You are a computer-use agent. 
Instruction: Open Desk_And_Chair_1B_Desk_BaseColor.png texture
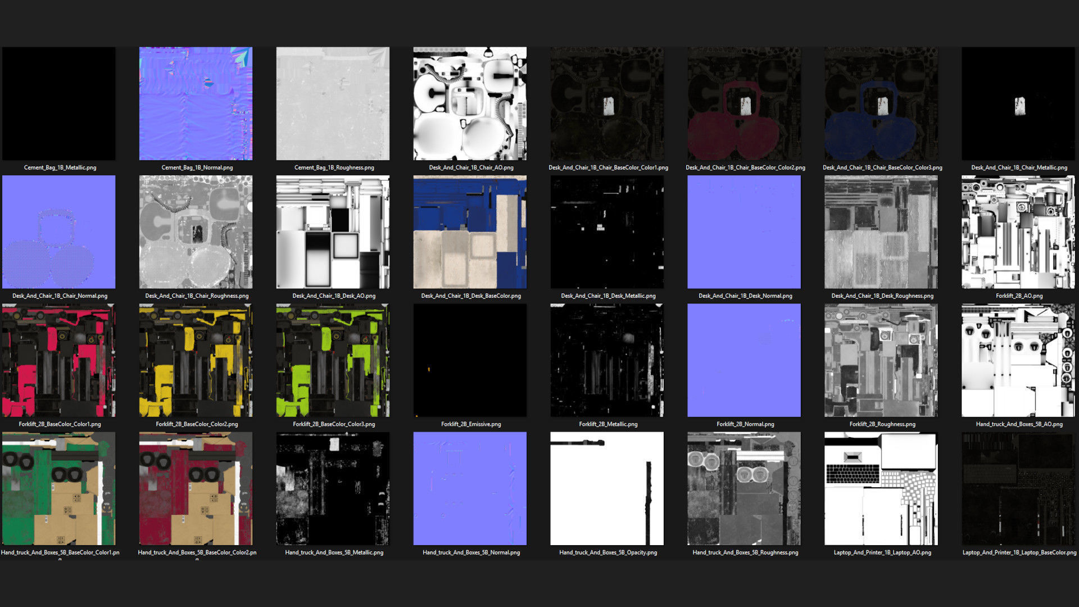pos(470,232)
